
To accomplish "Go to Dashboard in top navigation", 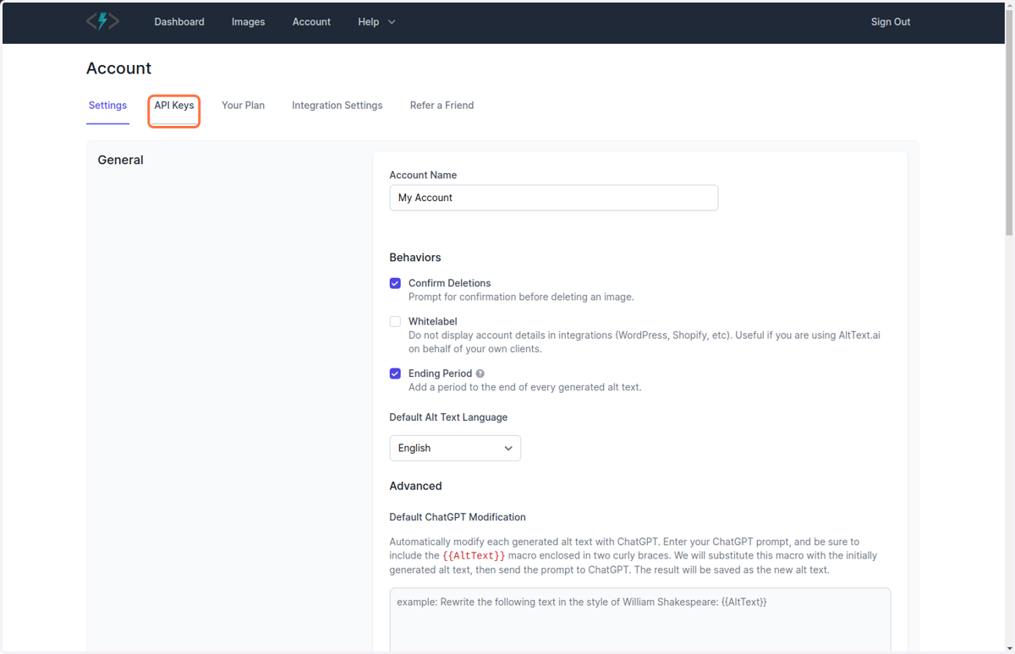I will (179, 22).
